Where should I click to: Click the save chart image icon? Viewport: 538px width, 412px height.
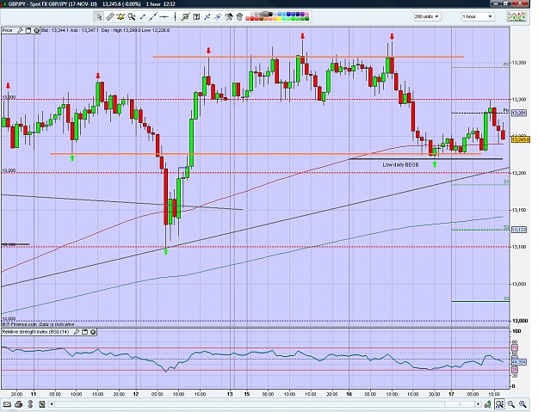tap(42, 404)
